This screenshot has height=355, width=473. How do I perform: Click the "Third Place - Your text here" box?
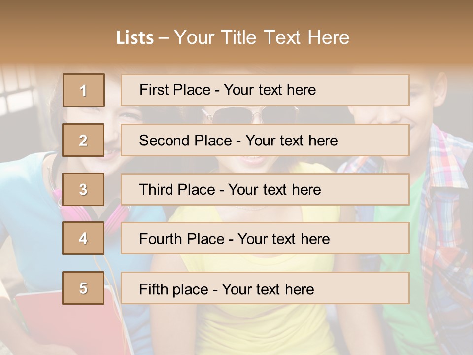tap(265, 189)
